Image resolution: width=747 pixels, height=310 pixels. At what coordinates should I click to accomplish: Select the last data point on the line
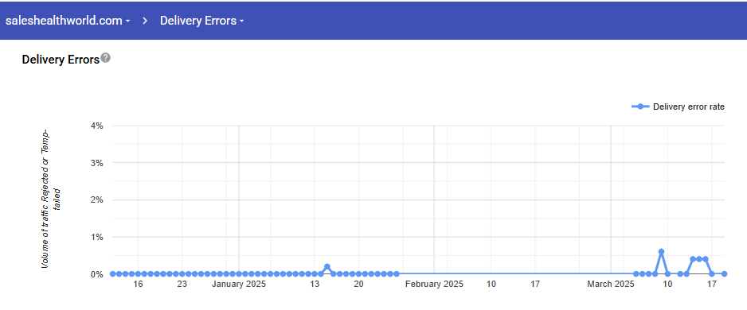724,274
